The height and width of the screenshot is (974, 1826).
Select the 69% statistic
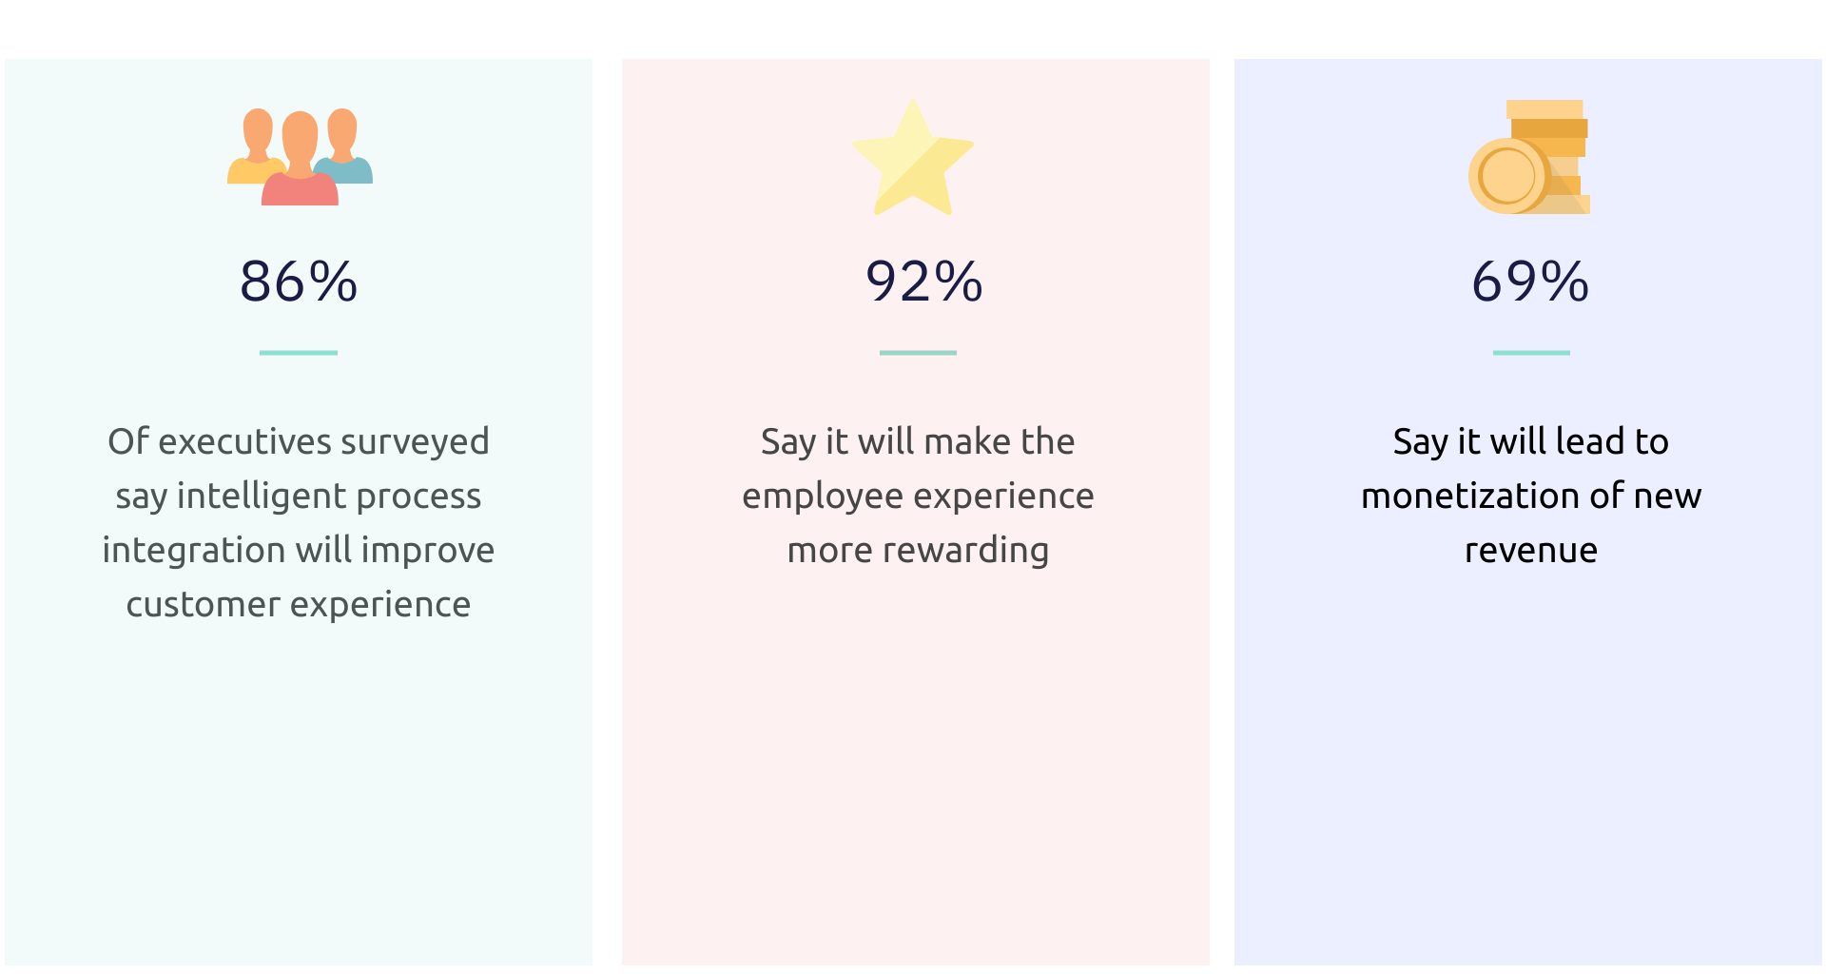coord(1530,282)
